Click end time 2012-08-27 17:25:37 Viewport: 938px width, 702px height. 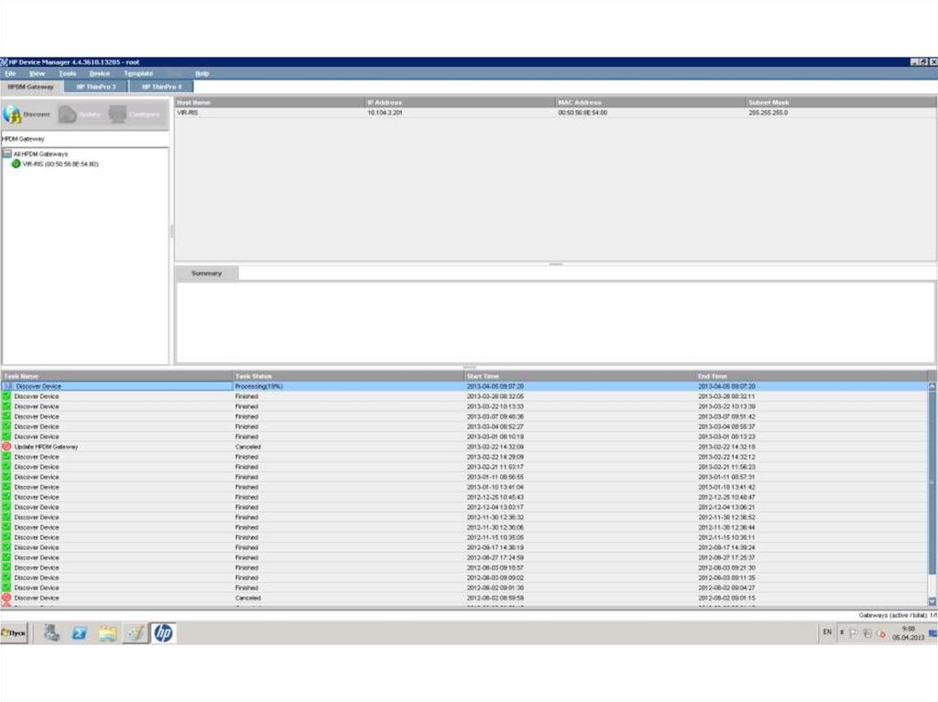pos(726,557)
